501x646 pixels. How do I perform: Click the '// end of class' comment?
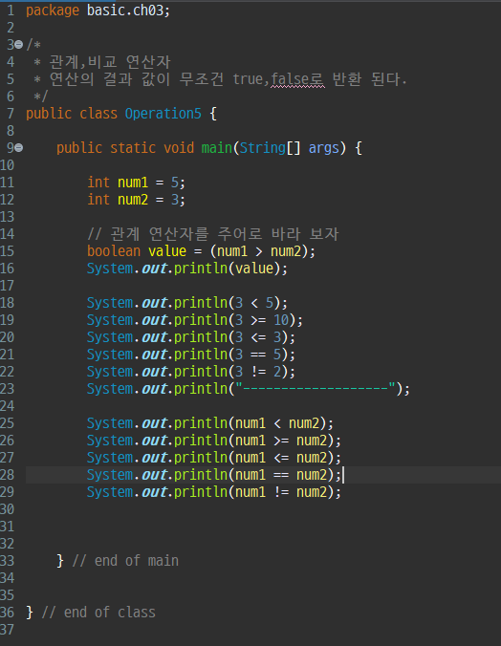point(98,613)
